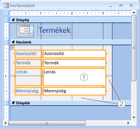Click the form selector box at ruler corner
This screenshot has height=129, width=140.
pyautogui.click(x=6, y=13)
